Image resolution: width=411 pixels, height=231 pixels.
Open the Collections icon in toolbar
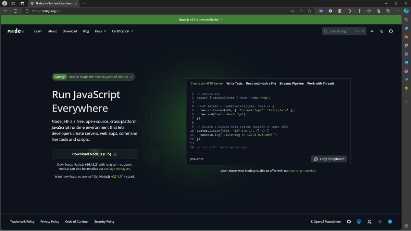378,11
